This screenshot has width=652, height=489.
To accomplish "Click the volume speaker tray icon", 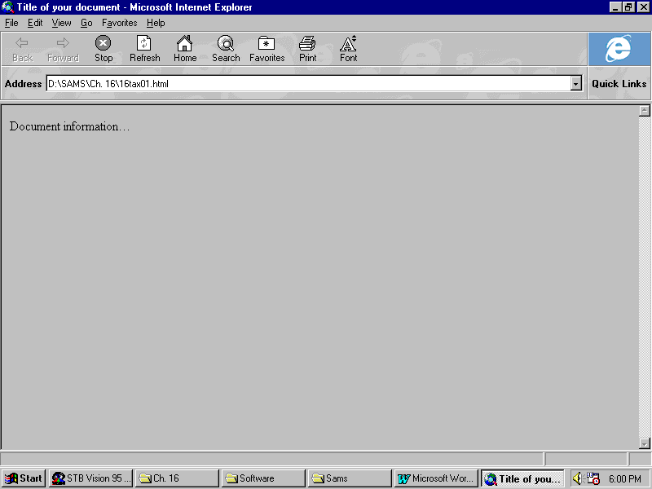I will [x=578, y=478].
